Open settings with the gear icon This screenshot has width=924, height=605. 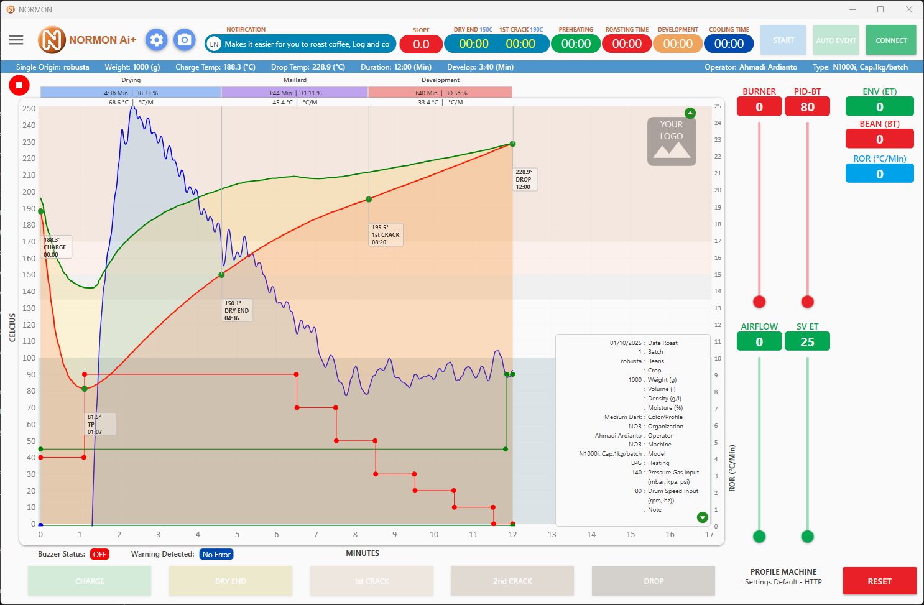(x=157, y=40)
